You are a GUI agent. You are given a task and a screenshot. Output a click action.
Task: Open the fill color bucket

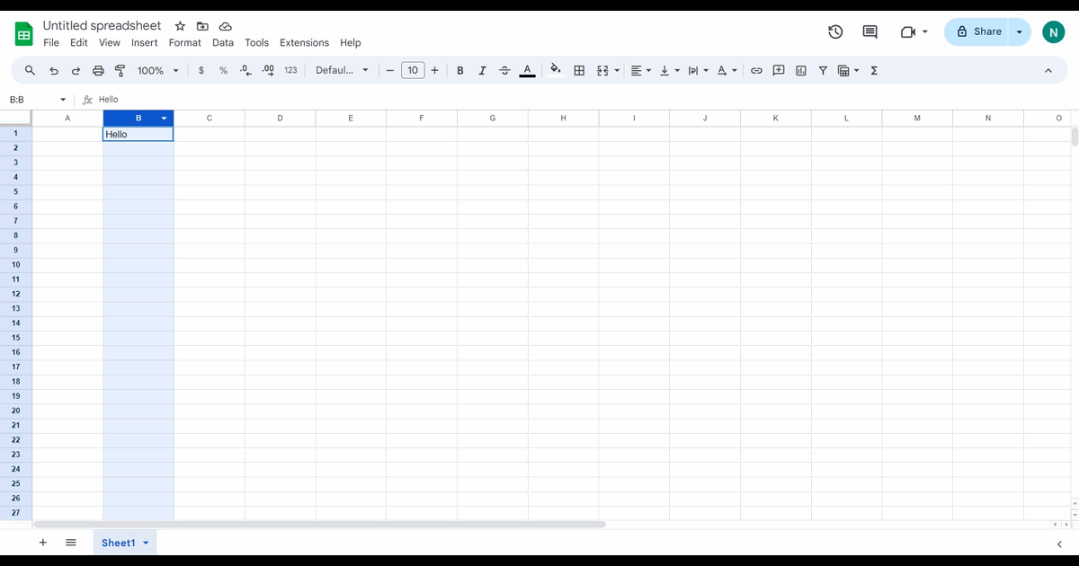click(x=555, y=69)
